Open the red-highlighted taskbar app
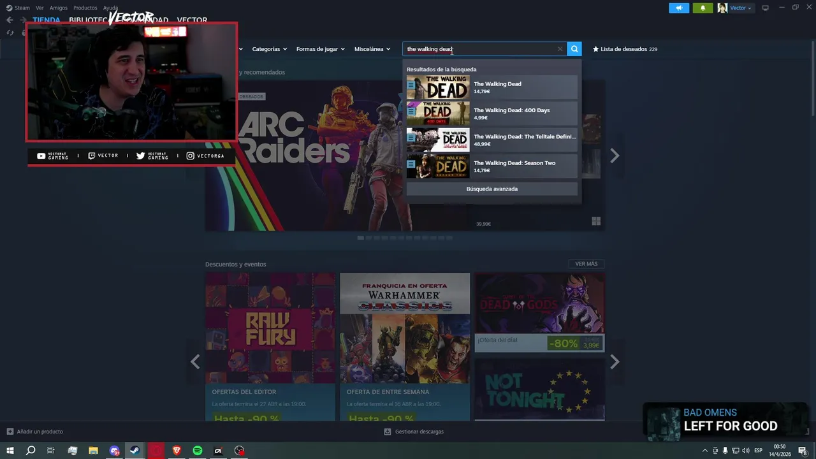The image size is (816, 459). pos(156,451)
